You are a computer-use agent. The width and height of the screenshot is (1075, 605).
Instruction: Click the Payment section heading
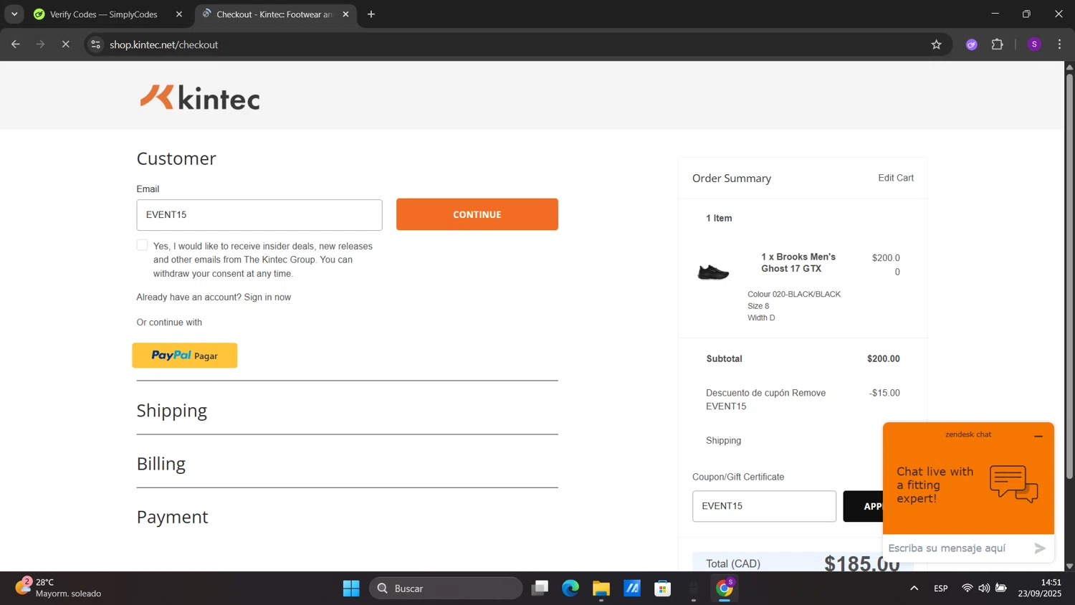click(x=173, y=517)
